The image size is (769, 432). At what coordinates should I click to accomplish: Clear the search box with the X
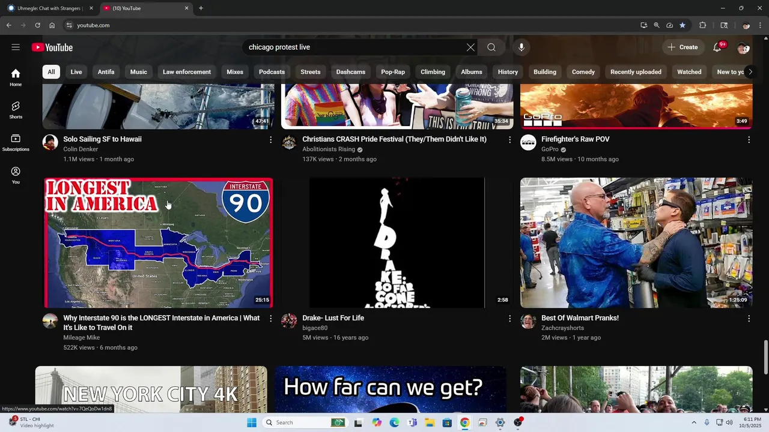pos(470,47)
